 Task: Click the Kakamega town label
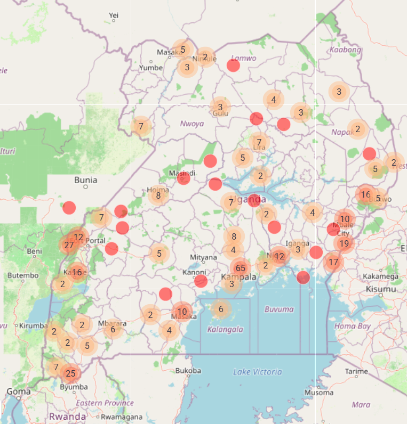pos(381,276)
